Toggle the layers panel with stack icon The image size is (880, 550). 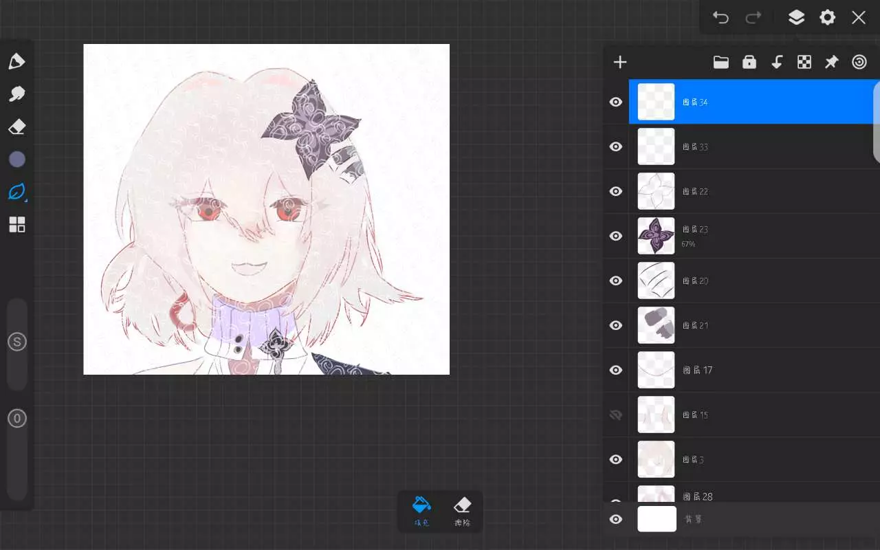coord(796,18)
